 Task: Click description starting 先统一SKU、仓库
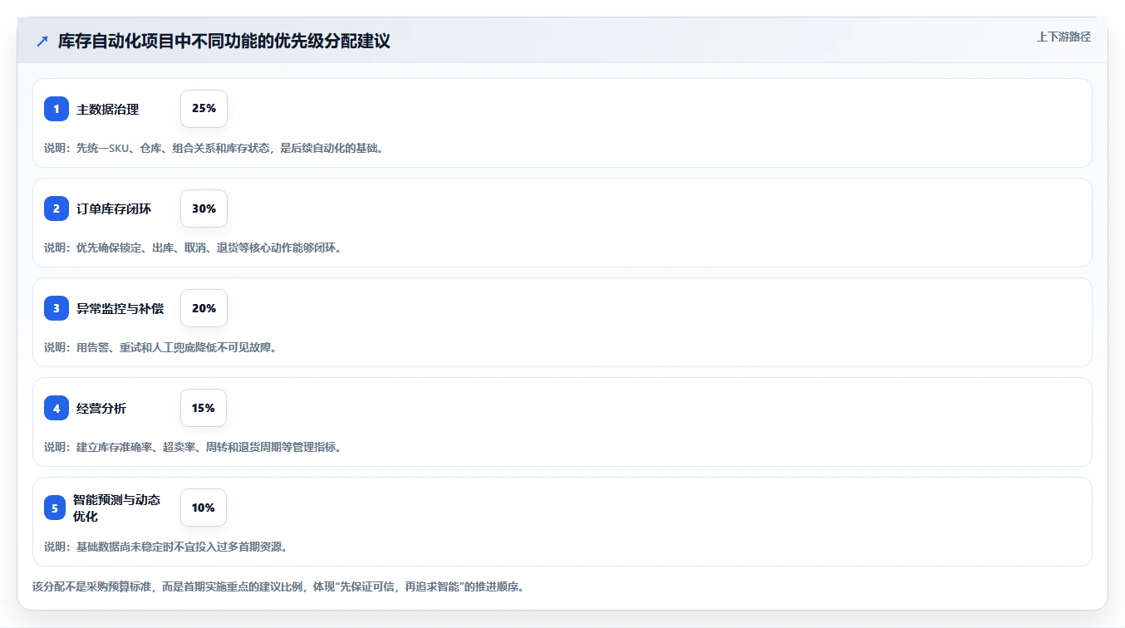click(214, 148)
